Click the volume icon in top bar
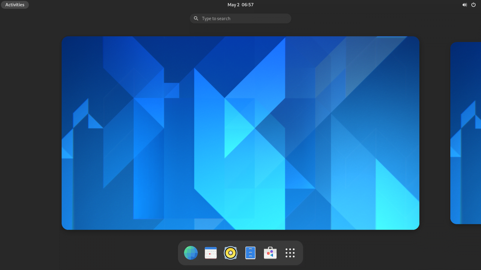Viewport: 481px width, 270px height. 464,5
